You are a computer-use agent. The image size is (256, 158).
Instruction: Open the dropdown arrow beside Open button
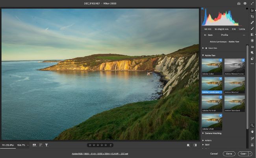click(x=250, y=154)
